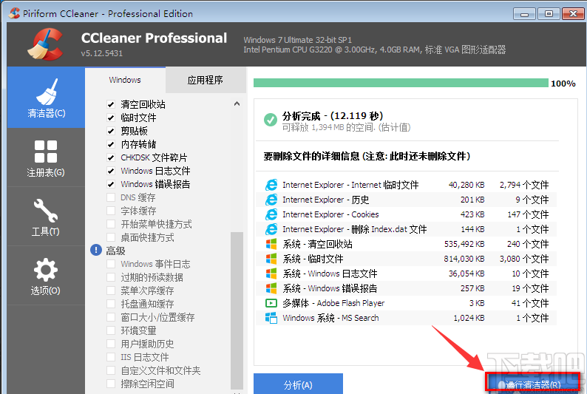Image resolution: width=587 pixels, height=394 pixels.
Task: Click IE icon beside Cookies row
Action: 271,214
